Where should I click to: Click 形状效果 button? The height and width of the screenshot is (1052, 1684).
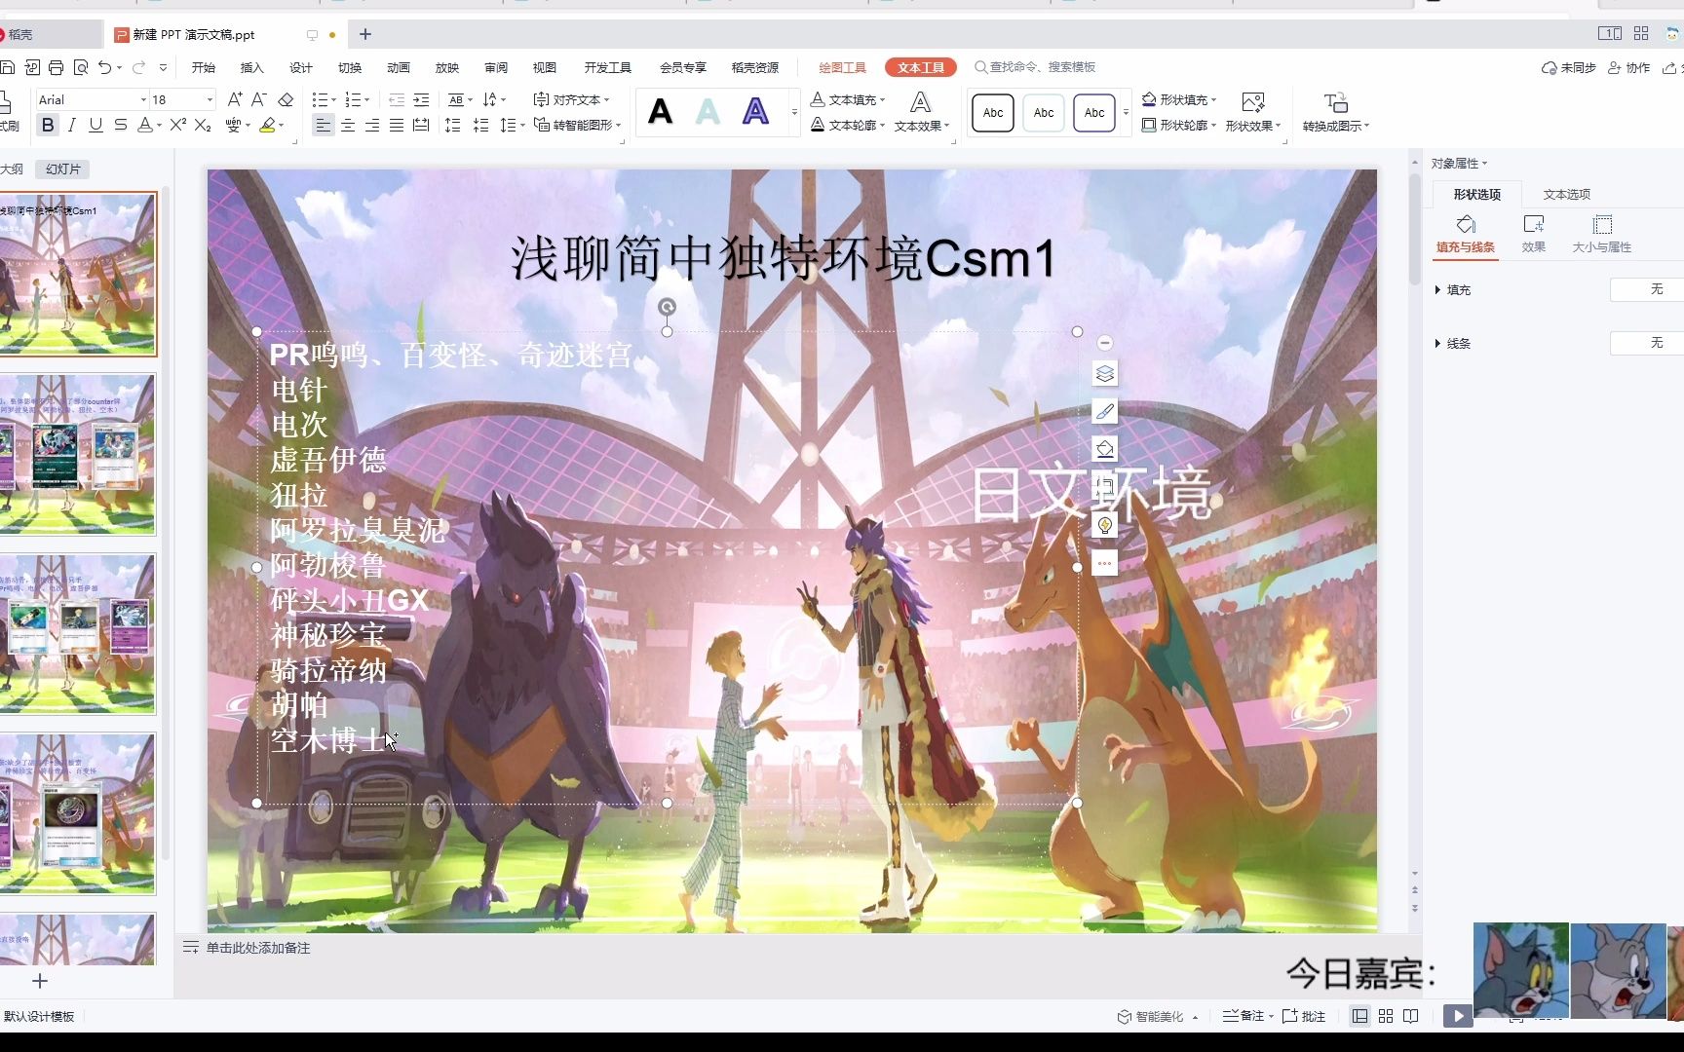pyautogui.click(x=1253, y=113)
